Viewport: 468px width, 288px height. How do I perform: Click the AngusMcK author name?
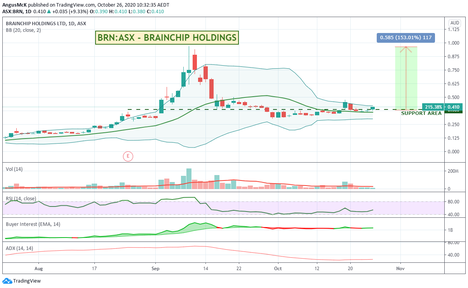click(15, 4)
